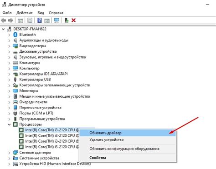Click the show console tree toolbar icon
The image size is (216, 169).
coord(20,20)
